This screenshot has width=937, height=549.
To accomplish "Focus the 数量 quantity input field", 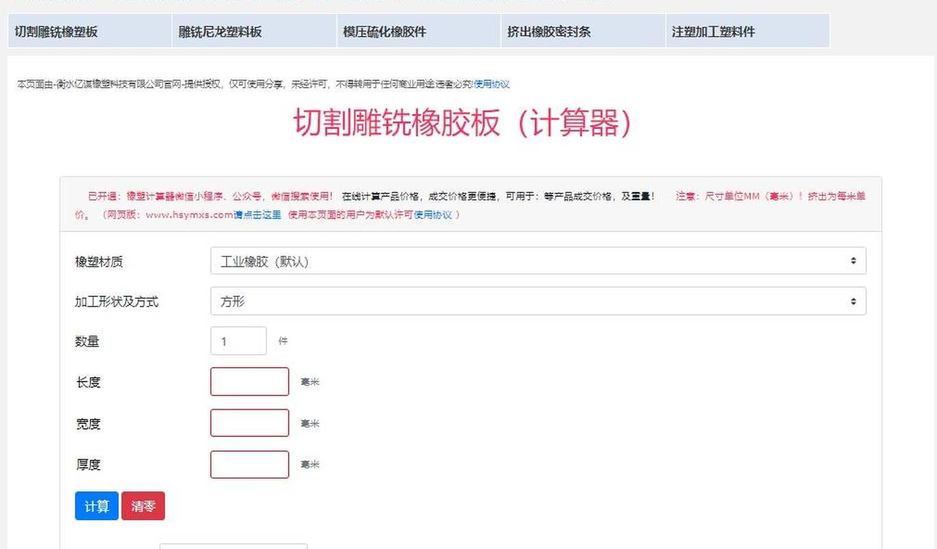I will coord(238,341).
